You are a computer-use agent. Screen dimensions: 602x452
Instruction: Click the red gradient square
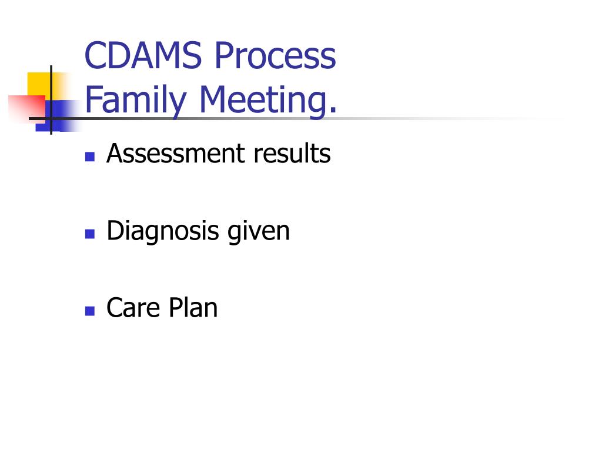point(26,109)
